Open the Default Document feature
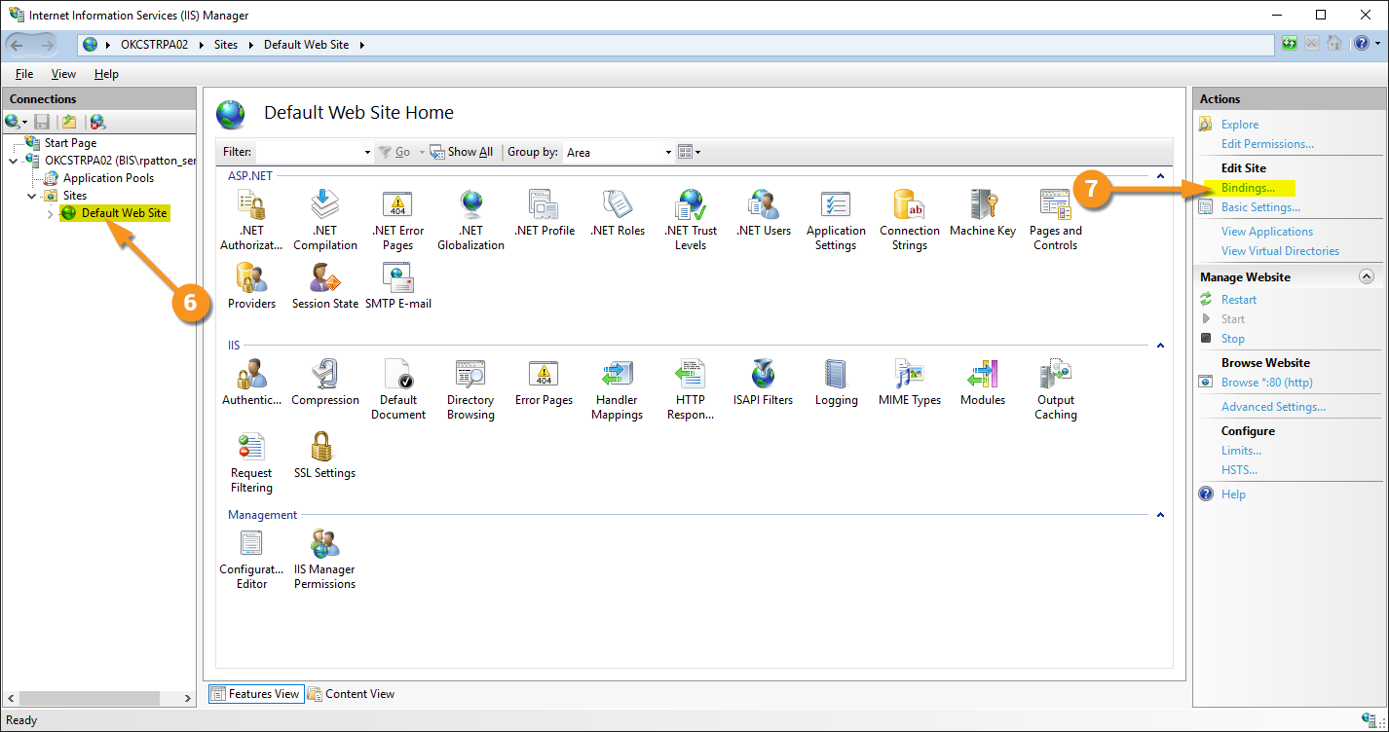The width and height of the screenshot is (1389, 732). [398, 389]
